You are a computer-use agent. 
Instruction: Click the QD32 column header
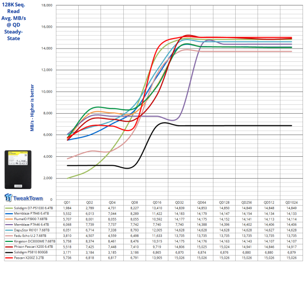179,202
